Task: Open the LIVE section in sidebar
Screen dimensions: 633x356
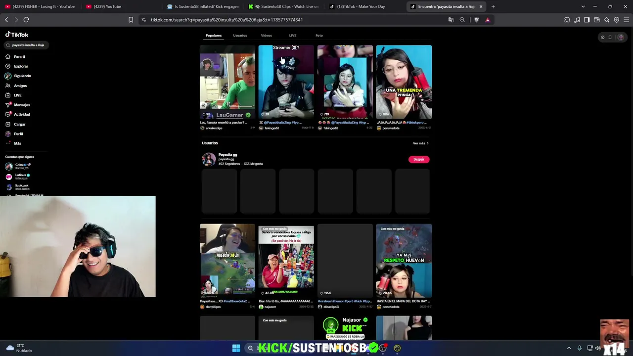Action: (13, 95)
